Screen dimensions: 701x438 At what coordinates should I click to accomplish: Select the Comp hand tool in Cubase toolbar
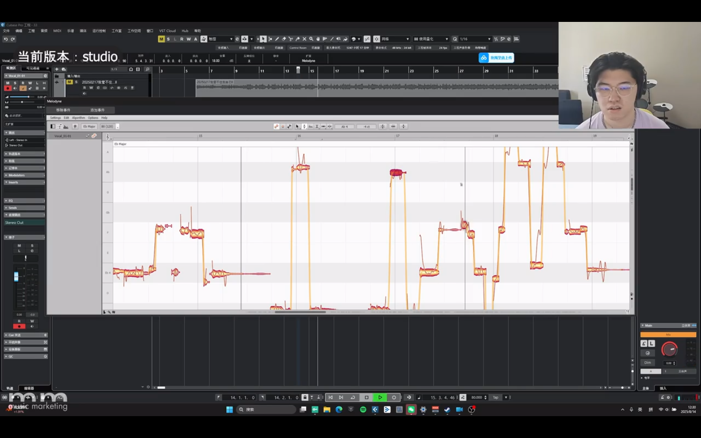click(318, 39)
